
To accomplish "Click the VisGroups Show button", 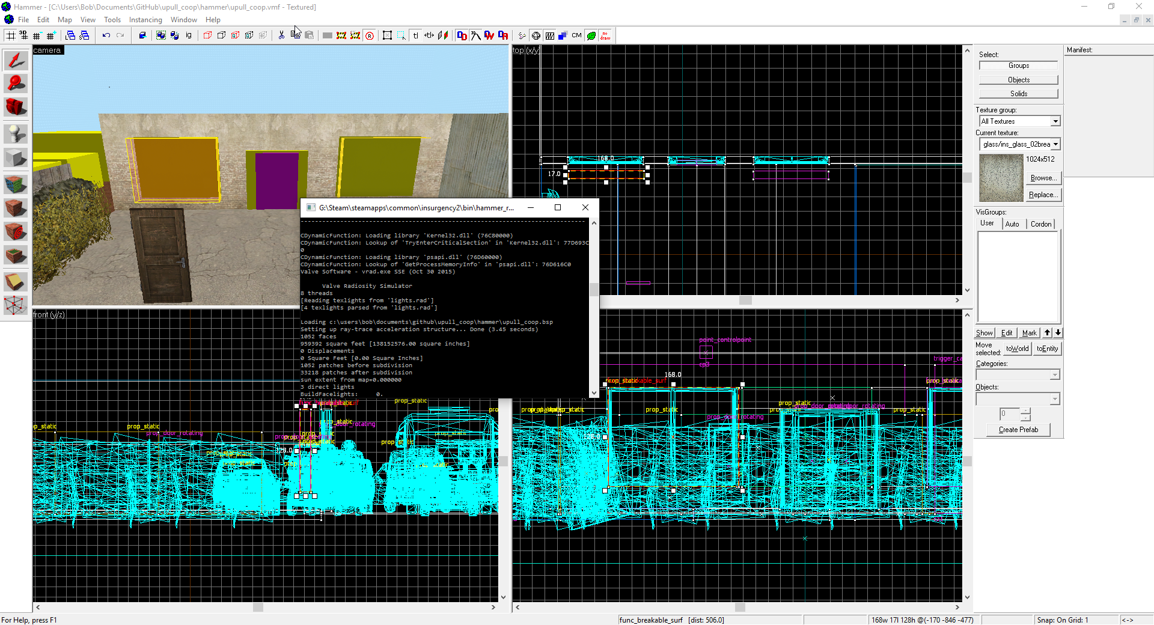I will tap(985, 333).
